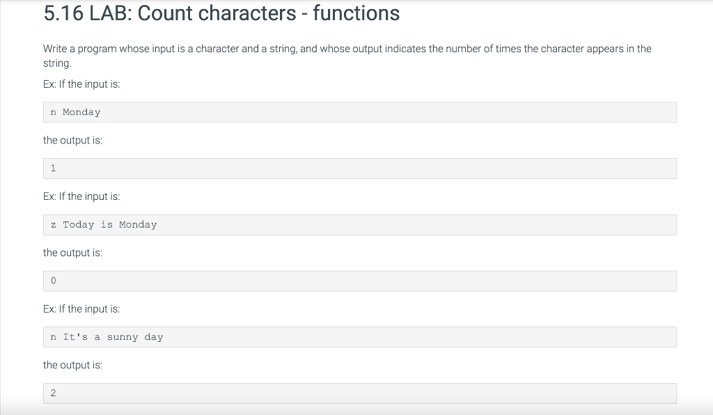Screen dimensions: 713x415
Task: Select the sample output box showing 2
Action: (359, 393)
